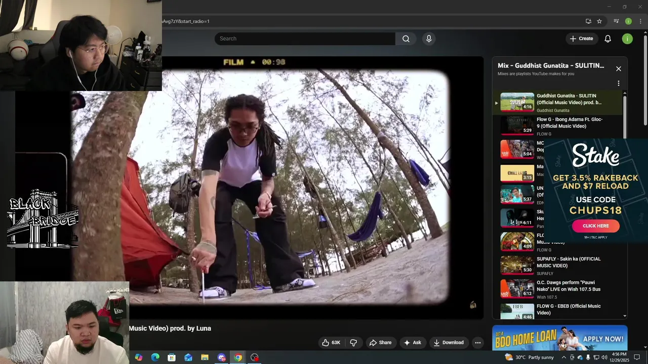
Task: Open Discord icon in taskbar
Action: point(221,357)
